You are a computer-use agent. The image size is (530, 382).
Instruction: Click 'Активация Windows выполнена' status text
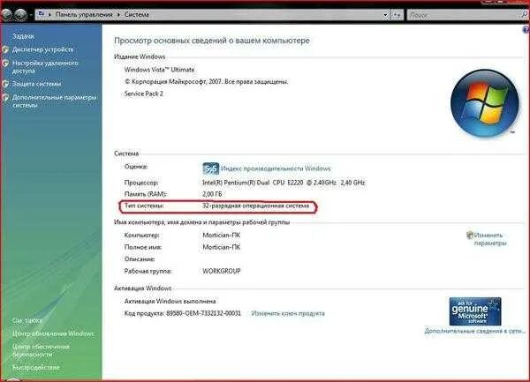pos(170,301)
